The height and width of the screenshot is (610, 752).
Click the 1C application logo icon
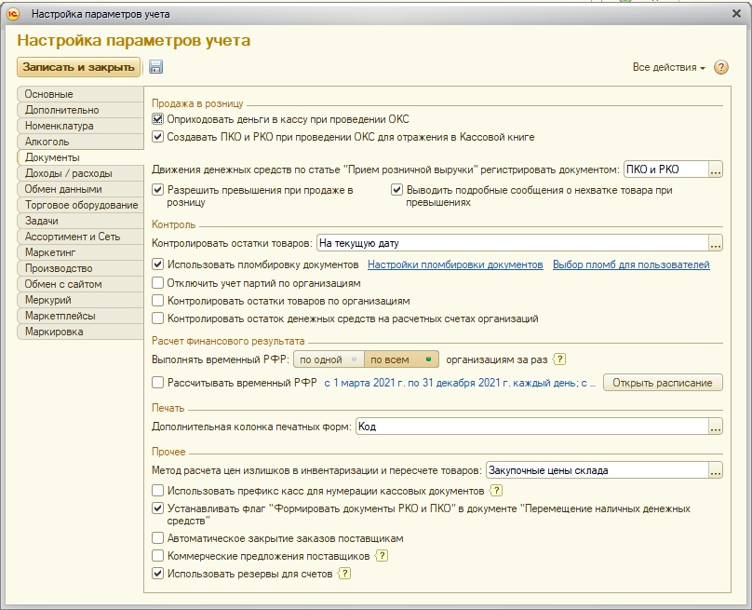(12, 14)
